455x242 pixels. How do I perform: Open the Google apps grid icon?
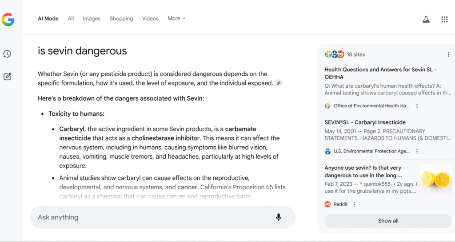(x=444, y=20)
